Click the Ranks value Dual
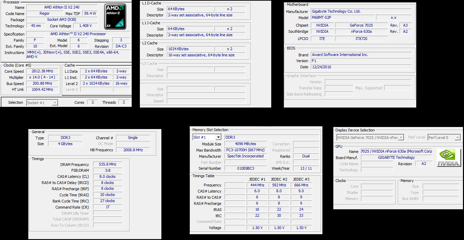The width and height of the screenshot is (464, 240). point(306,156)
